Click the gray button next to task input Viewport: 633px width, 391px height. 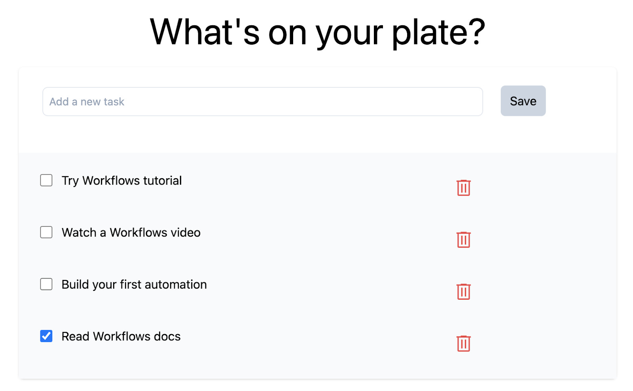pos(523,101)
